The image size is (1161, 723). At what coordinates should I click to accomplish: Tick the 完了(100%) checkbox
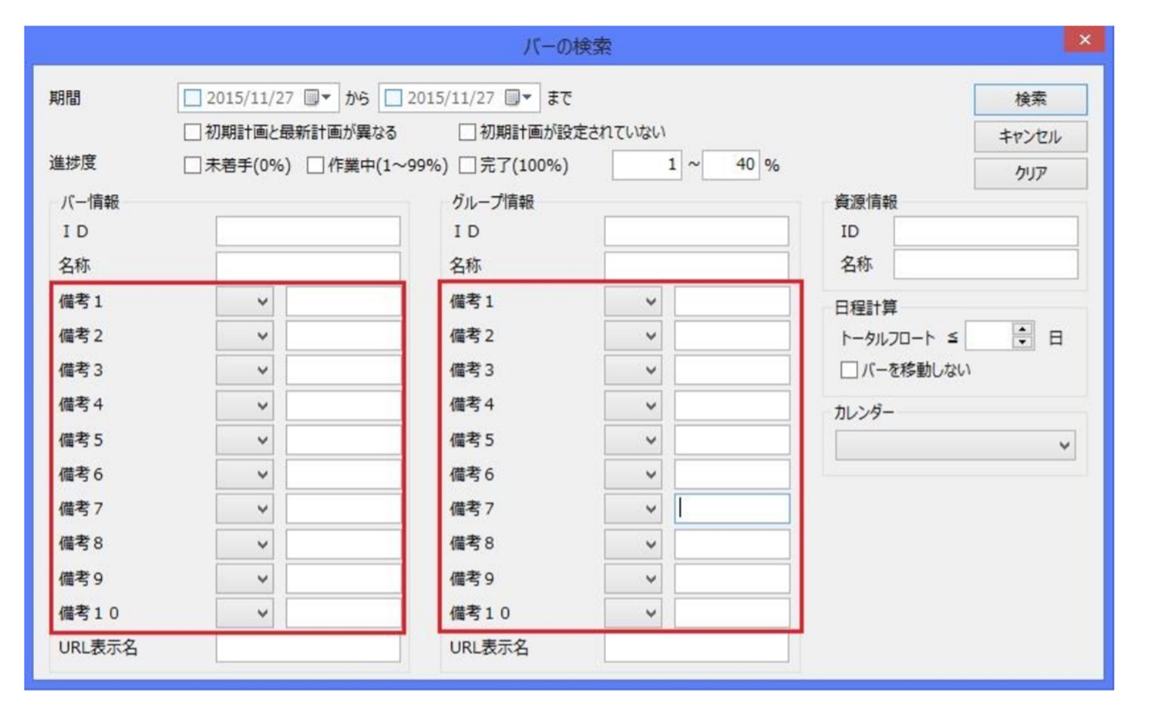(468, 165)
